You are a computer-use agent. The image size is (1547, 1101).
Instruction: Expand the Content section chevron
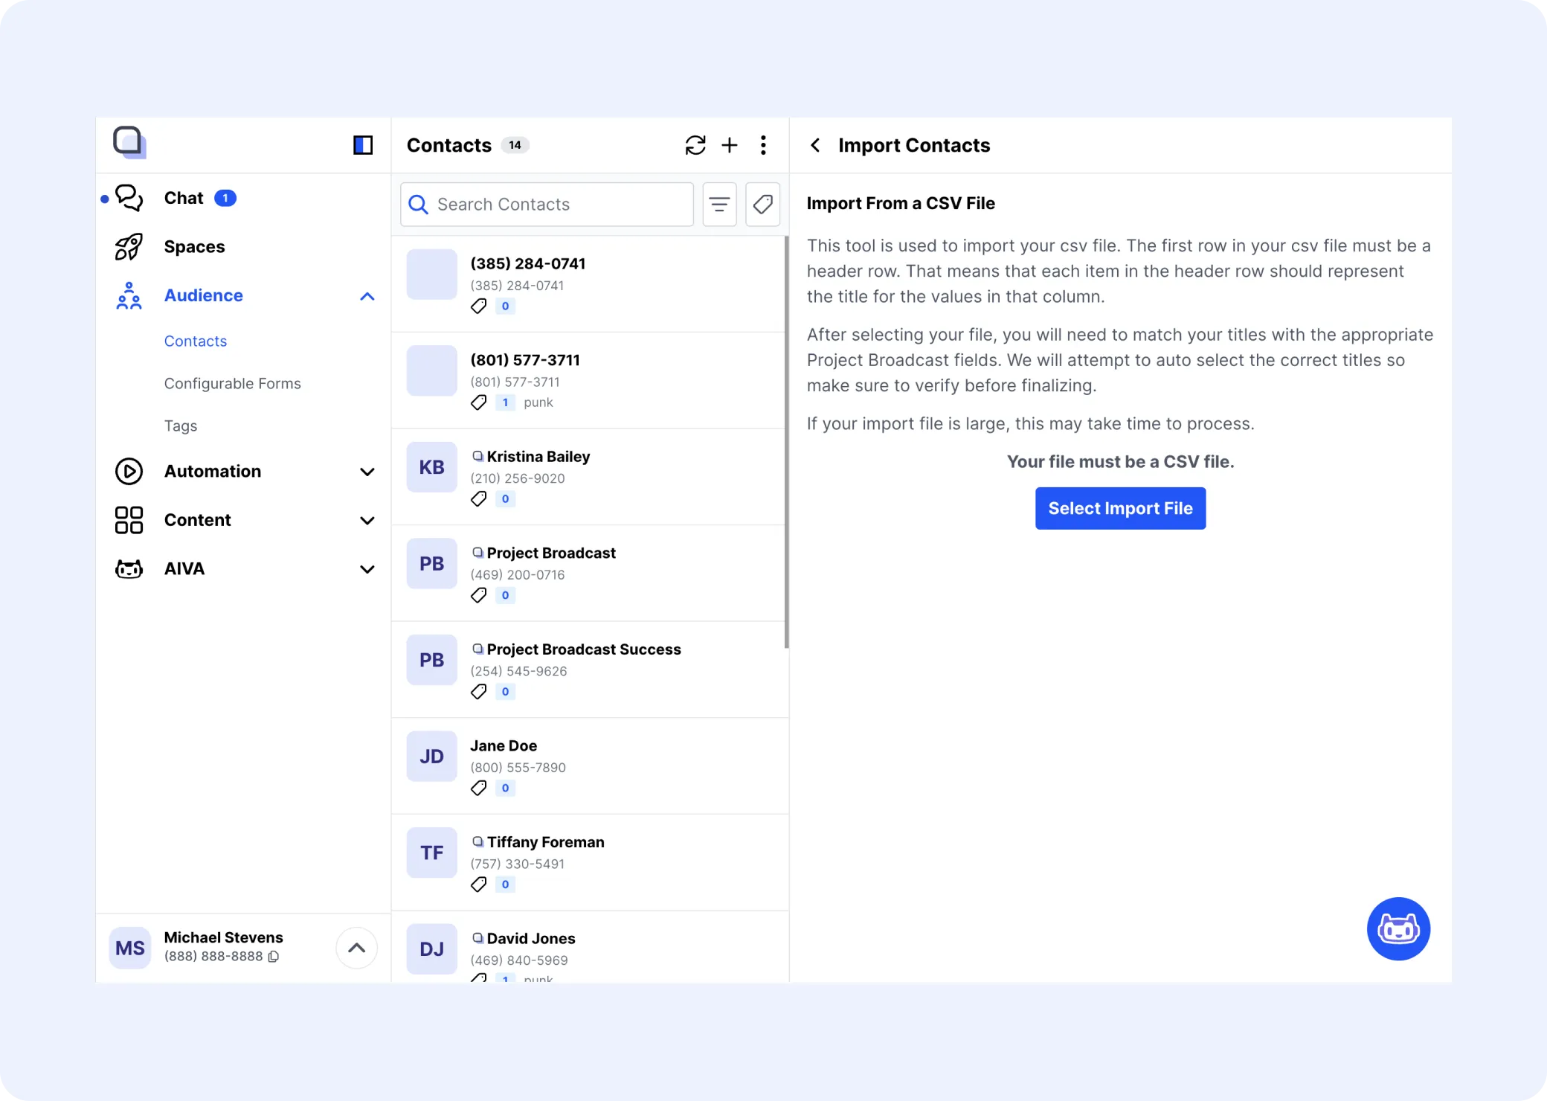coord(367,521)
